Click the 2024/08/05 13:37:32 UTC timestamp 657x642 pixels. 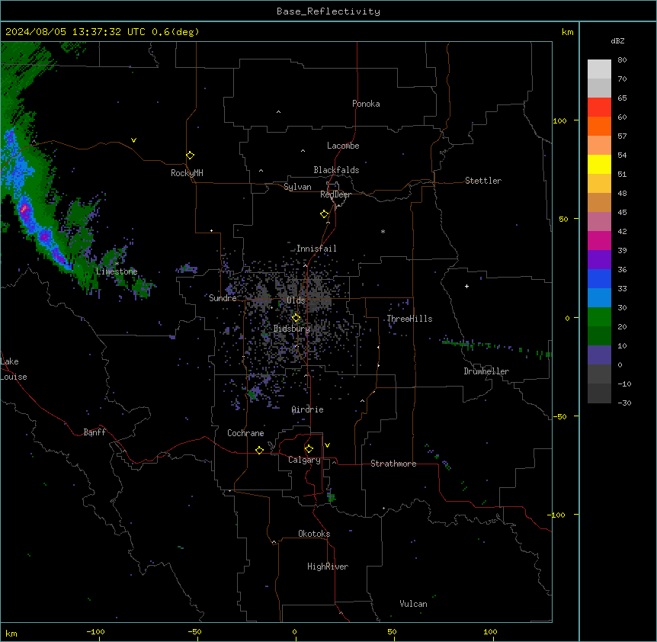pos(75,32)
